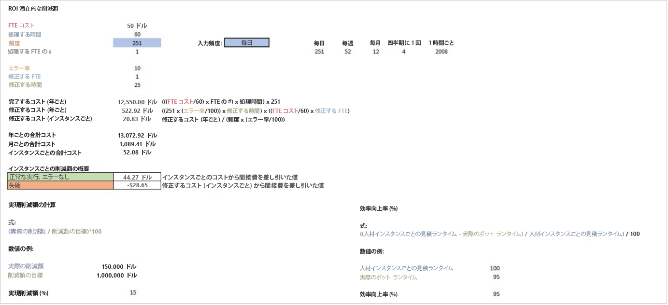The height and width of the screenshot is (305, 668).
Task: Click the 毎週 column header
Action: coord(348,43)
